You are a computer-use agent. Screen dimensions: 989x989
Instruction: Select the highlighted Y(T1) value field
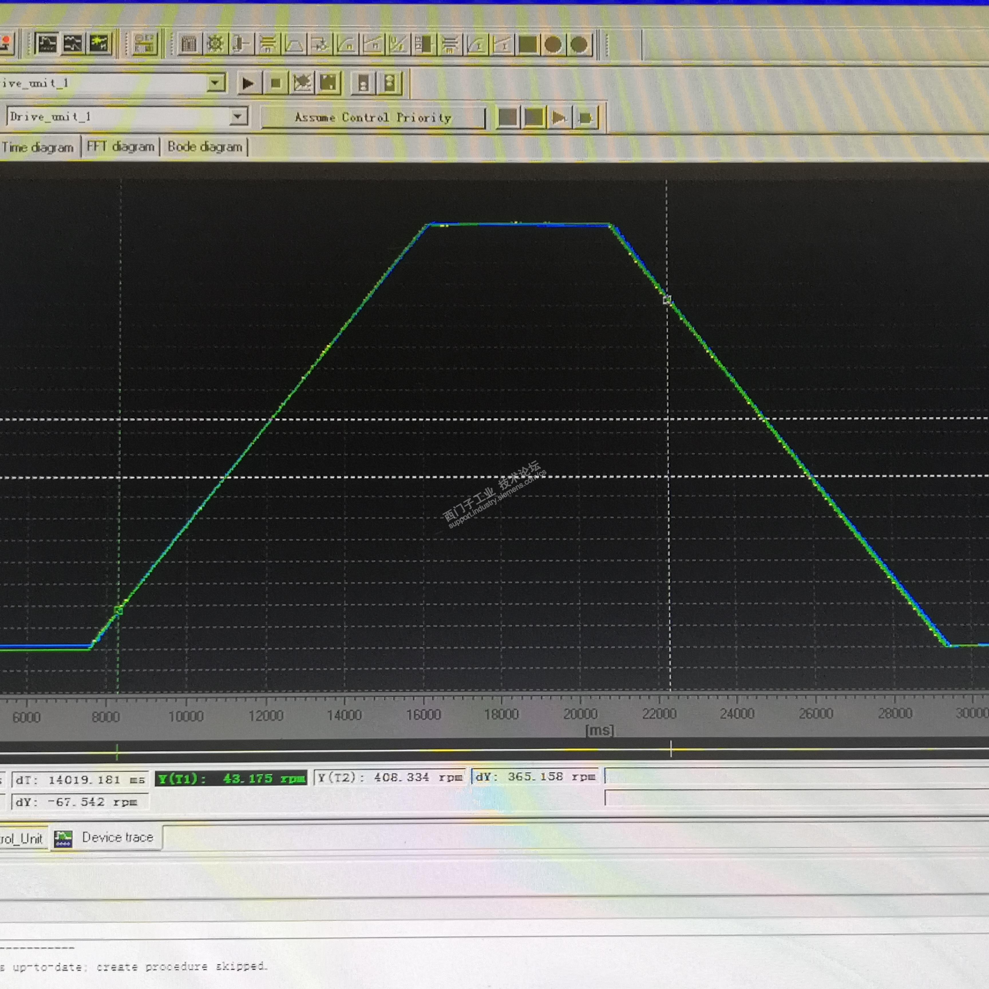pos(231,779)
